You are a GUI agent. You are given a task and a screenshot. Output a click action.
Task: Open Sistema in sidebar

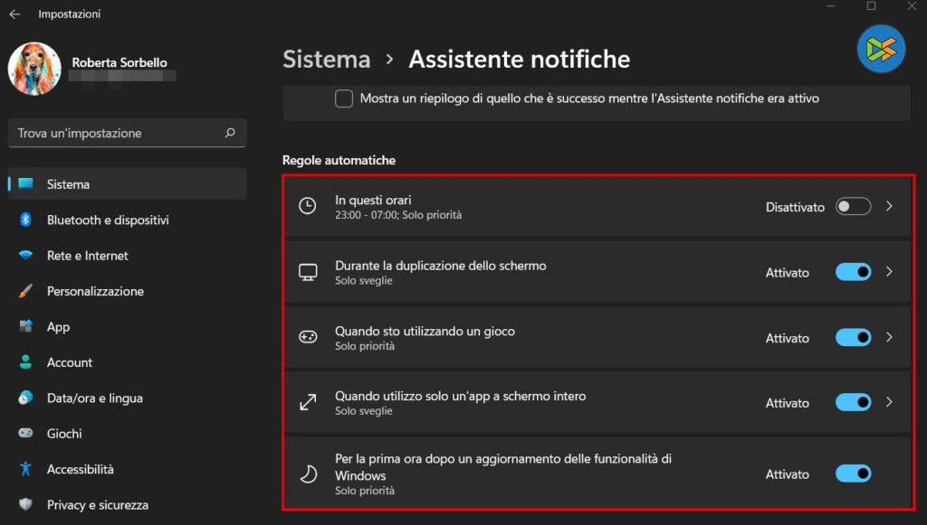[x=127, y=183]
